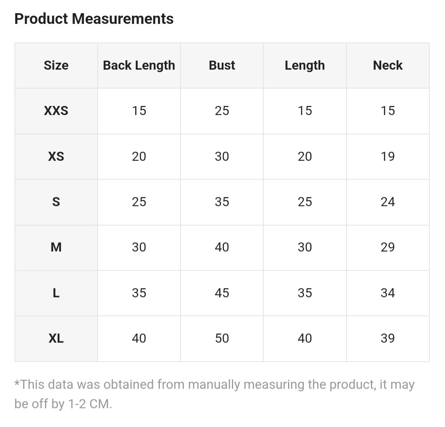The height and width of the screenshot is (427, 445).
Task: Select the Bust column header
Action: coord(222,66)
